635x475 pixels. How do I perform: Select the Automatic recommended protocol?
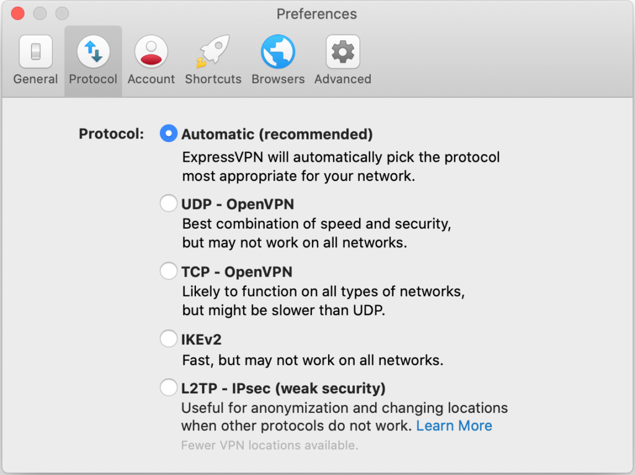tap(168, 133)
